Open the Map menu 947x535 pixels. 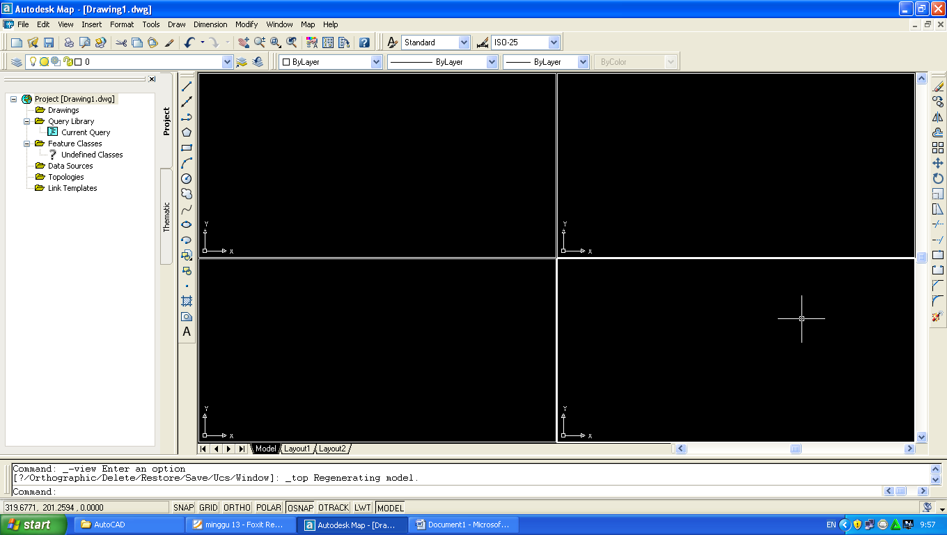click(x=308, y=24)
